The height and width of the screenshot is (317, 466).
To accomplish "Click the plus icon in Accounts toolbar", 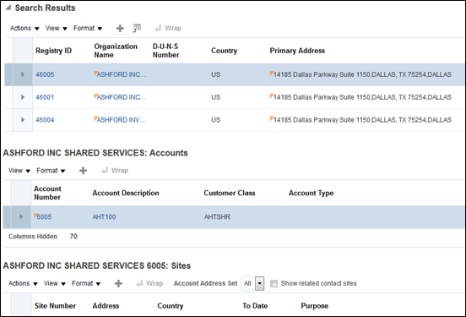I will (x=84, y=171).
